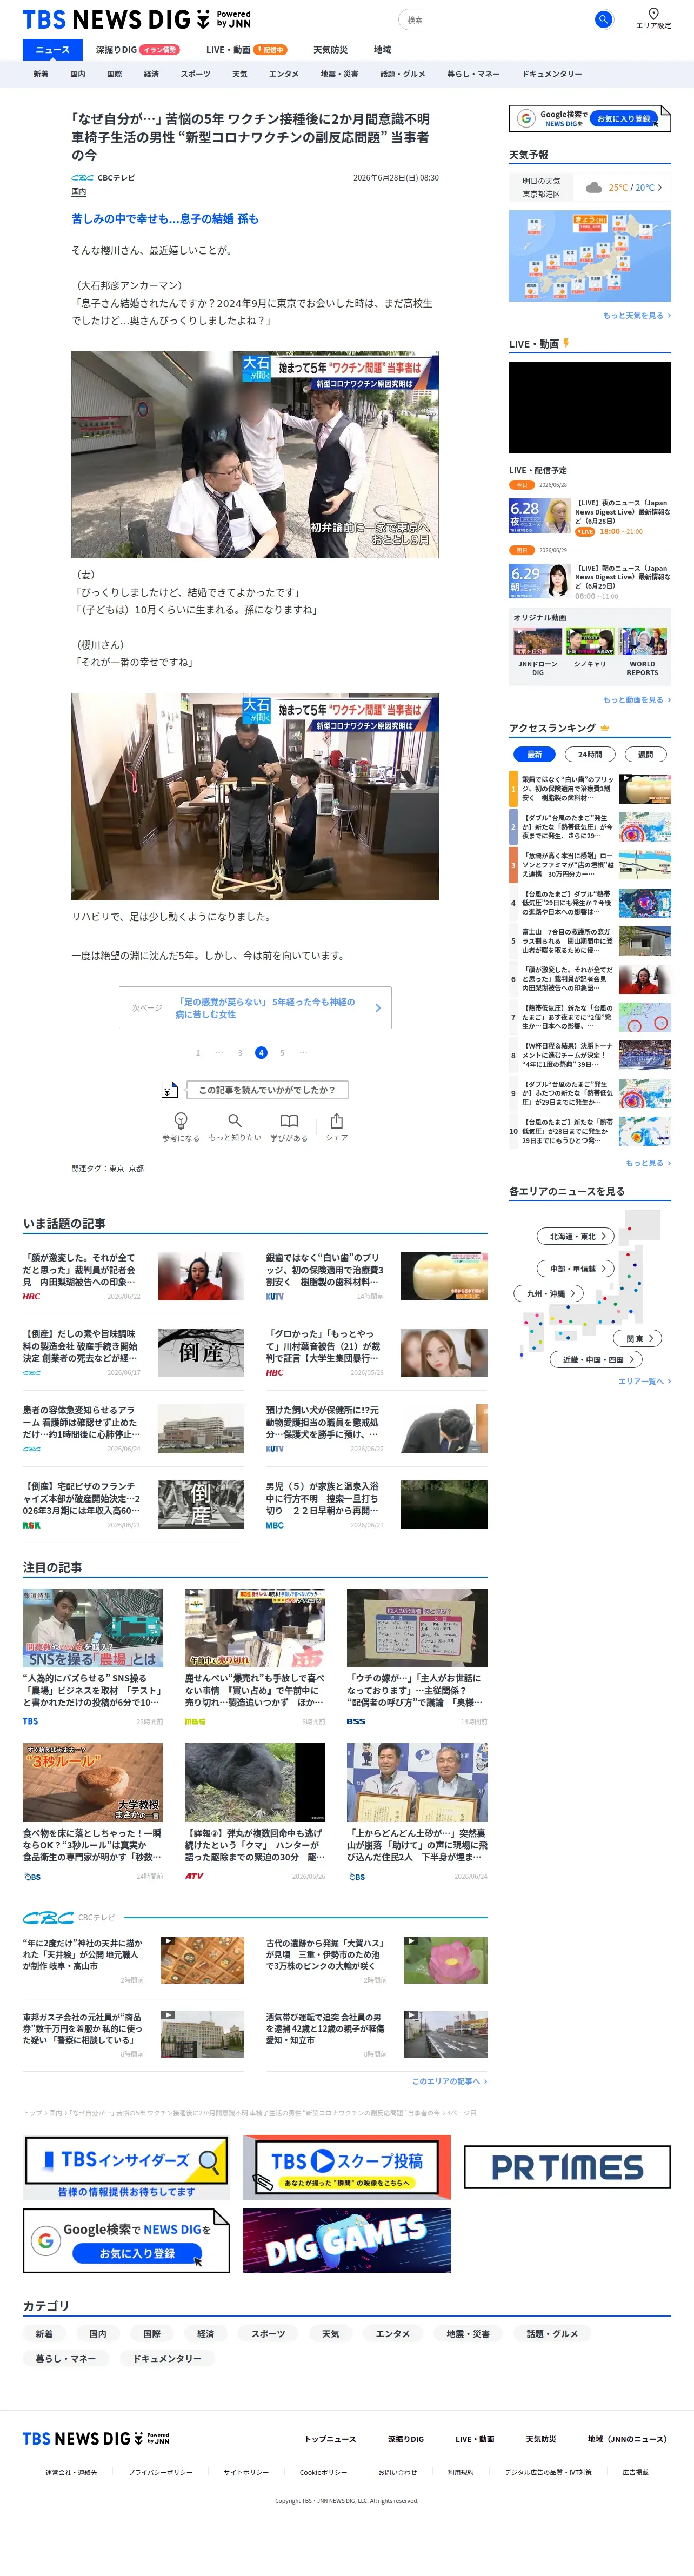The image size is (694, 2576).
Task: Expand the 近畿・中国・四国 area button
Action: coord(596,1359)
